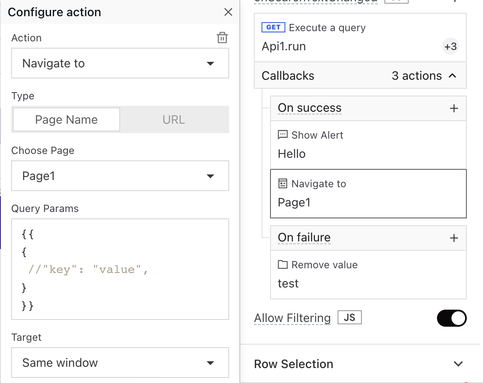Close the Configure action panel
Viewport: 483px width, 383px height.
[228, 12]
